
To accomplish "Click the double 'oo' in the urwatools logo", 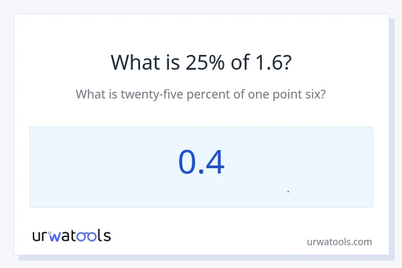I will click(86, 237).
